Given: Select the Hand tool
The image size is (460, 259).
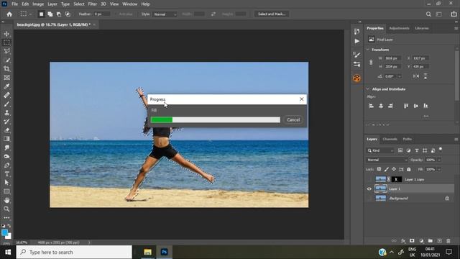Looking at the screenshot, I should pyautogui.click(x=6, y=200).
